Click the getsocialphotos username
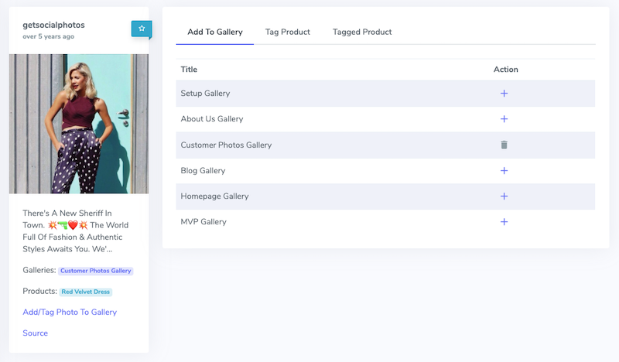The image size is (619, 362). point(53,25)
